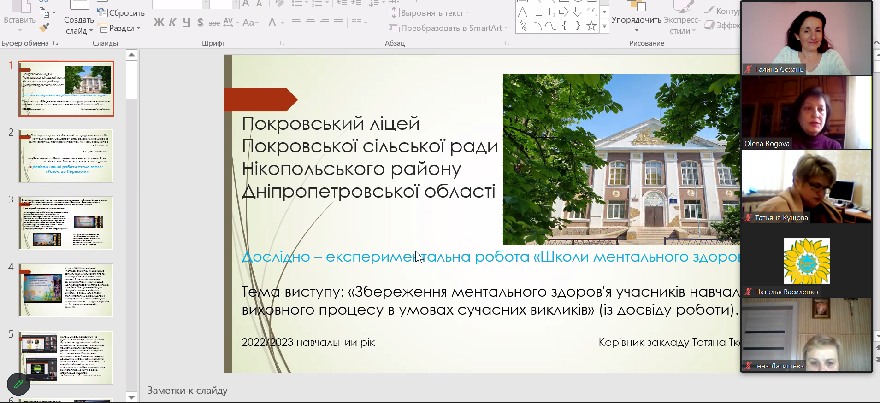Select Olena Rogova's video tile
880x403 pixels.
point(806,112)
